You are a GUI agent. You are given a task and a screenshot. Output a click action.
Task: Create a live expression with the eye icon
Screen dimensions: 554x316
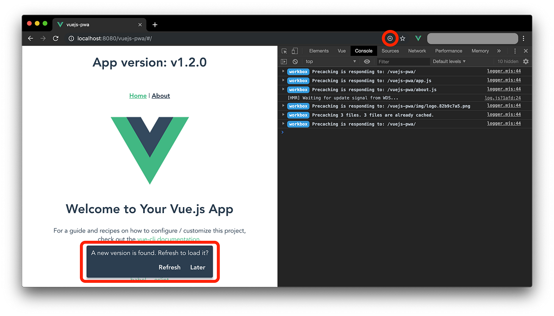point(367,61)
